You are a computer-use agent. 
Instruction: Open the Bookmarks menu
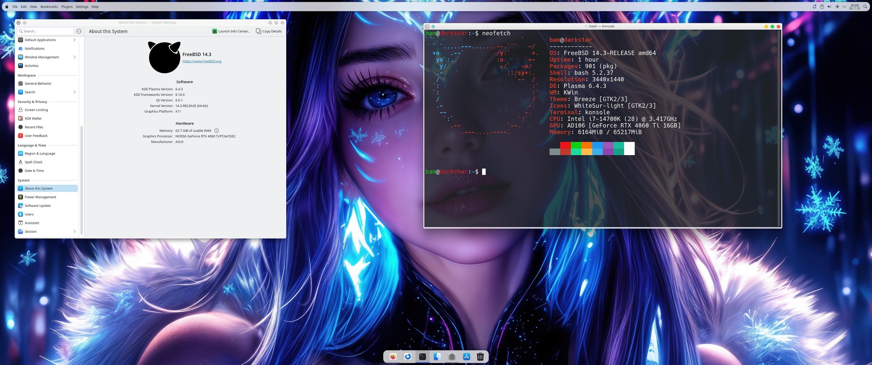(x=49, y=6)
